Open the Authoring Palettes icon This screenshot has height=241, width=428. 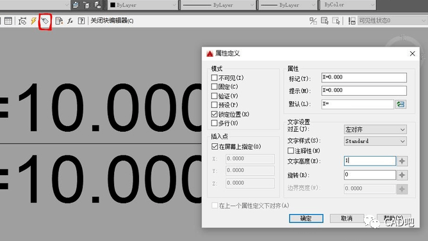click(59, 20)
